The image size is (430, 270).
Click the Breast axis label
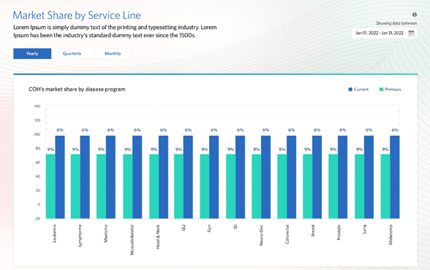coord(313,231)
